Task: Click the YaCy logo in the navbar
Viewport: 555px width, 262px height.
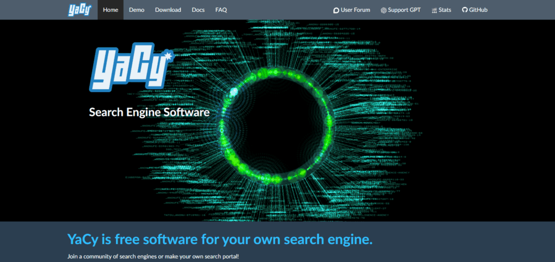Action: (80, 10)
